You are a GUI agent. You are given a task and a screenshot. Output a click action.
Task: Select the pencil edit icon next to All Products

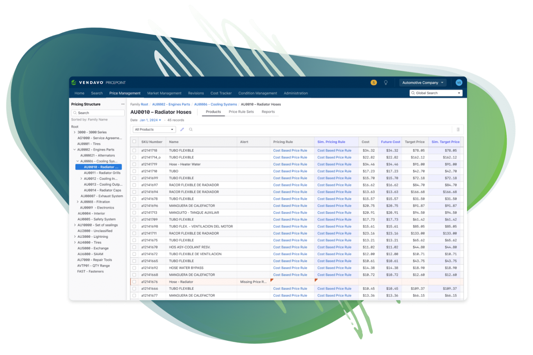click(x=182, y=129)
